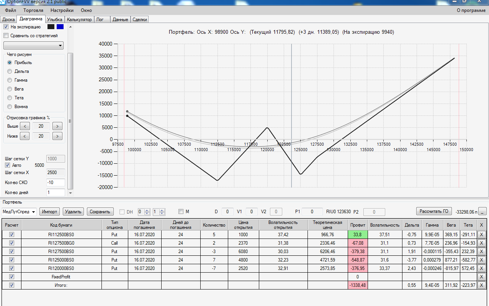Open the strategy comparison dropdown
The width and height of the screenshot is (489, 306).
coord(33,46)
